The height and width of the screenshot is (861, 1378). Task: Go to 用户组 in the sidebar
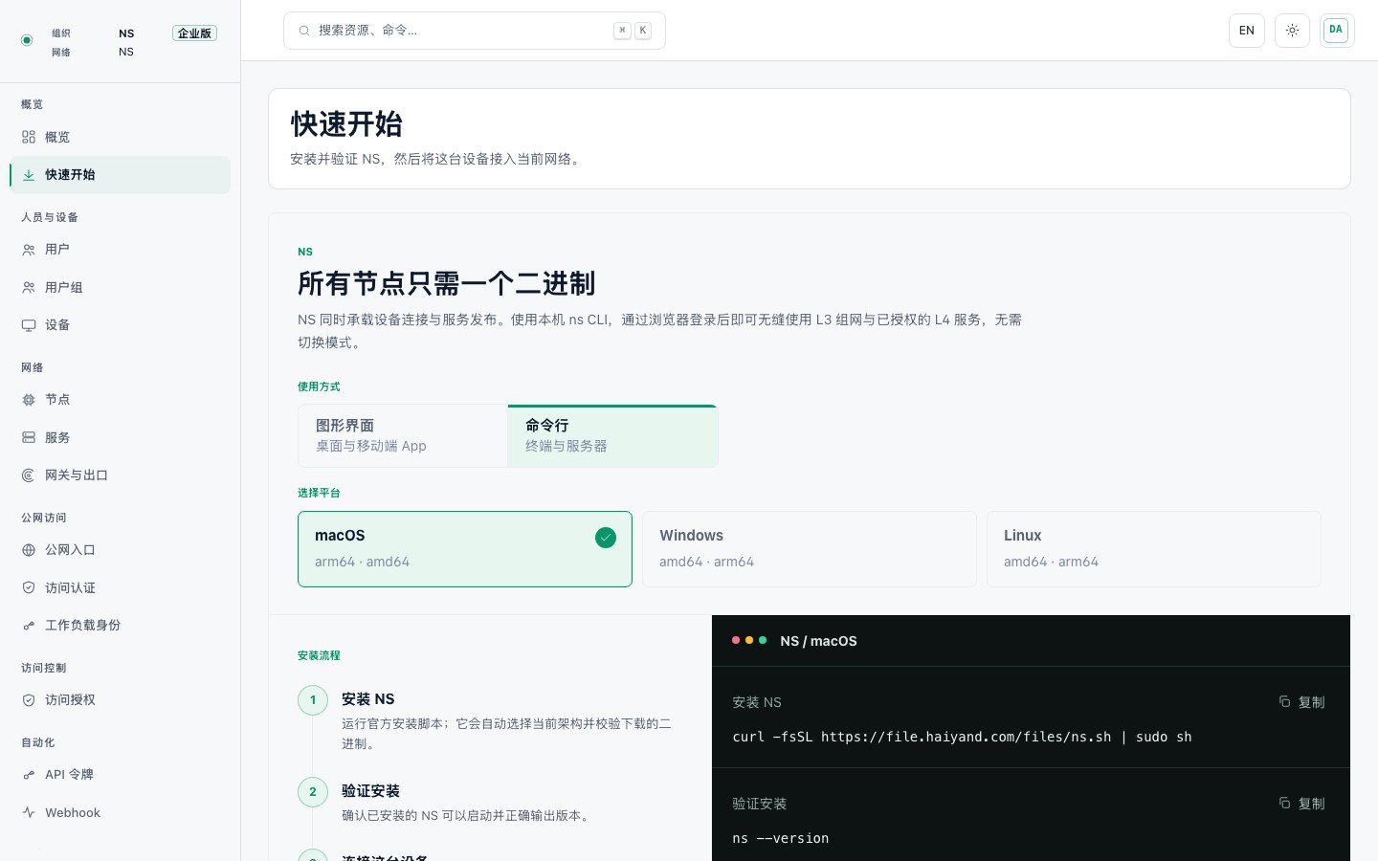click(121, 287)
